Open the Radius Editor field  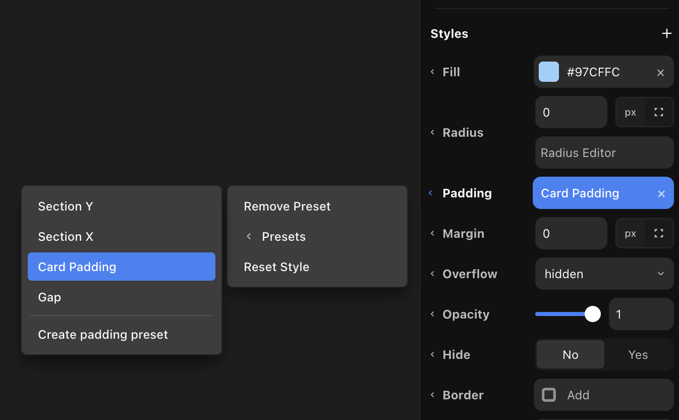[604, 152]
